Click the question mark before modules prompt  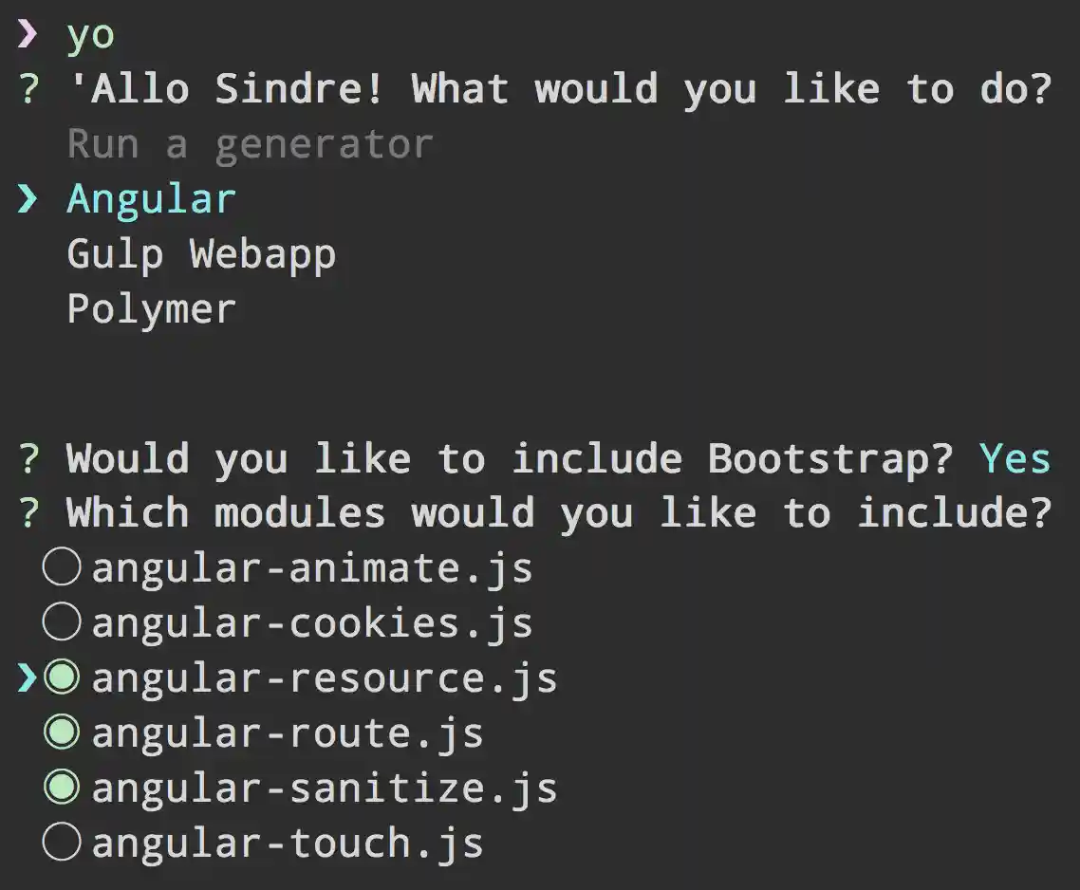[x=28, y=514]
